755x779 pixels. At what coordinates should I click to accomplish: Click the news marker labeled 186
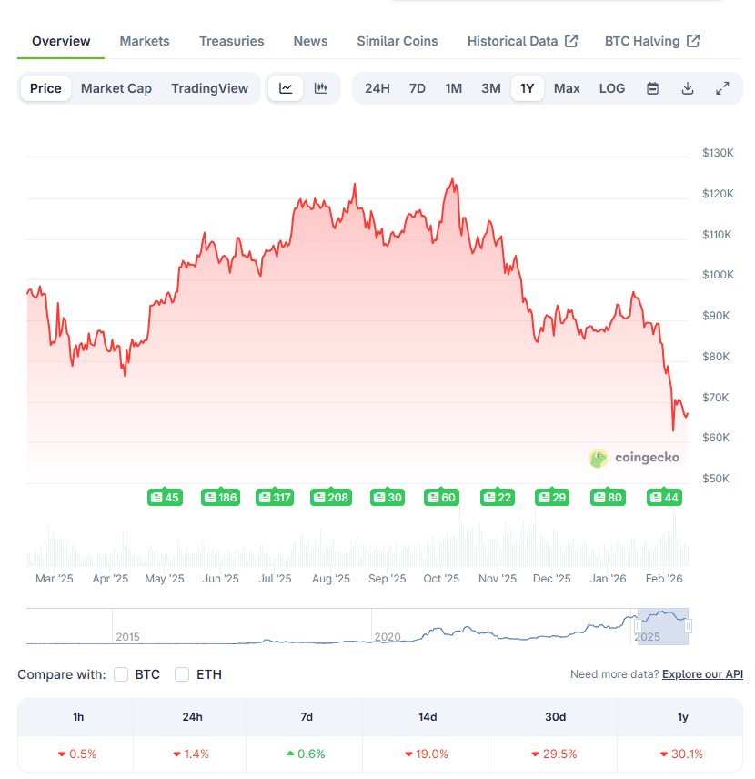point(220,497)
